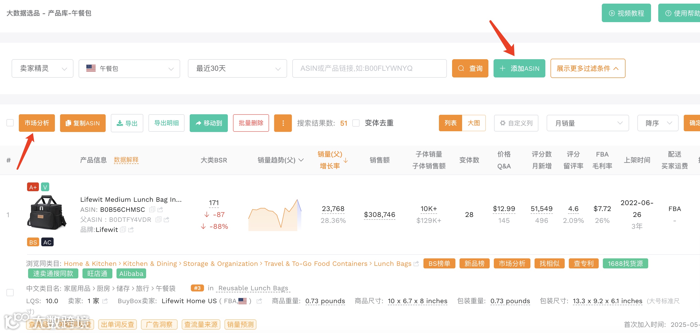Click the three-dot more actions button
The height and width of the screenshot is (333, 700).
283,123
